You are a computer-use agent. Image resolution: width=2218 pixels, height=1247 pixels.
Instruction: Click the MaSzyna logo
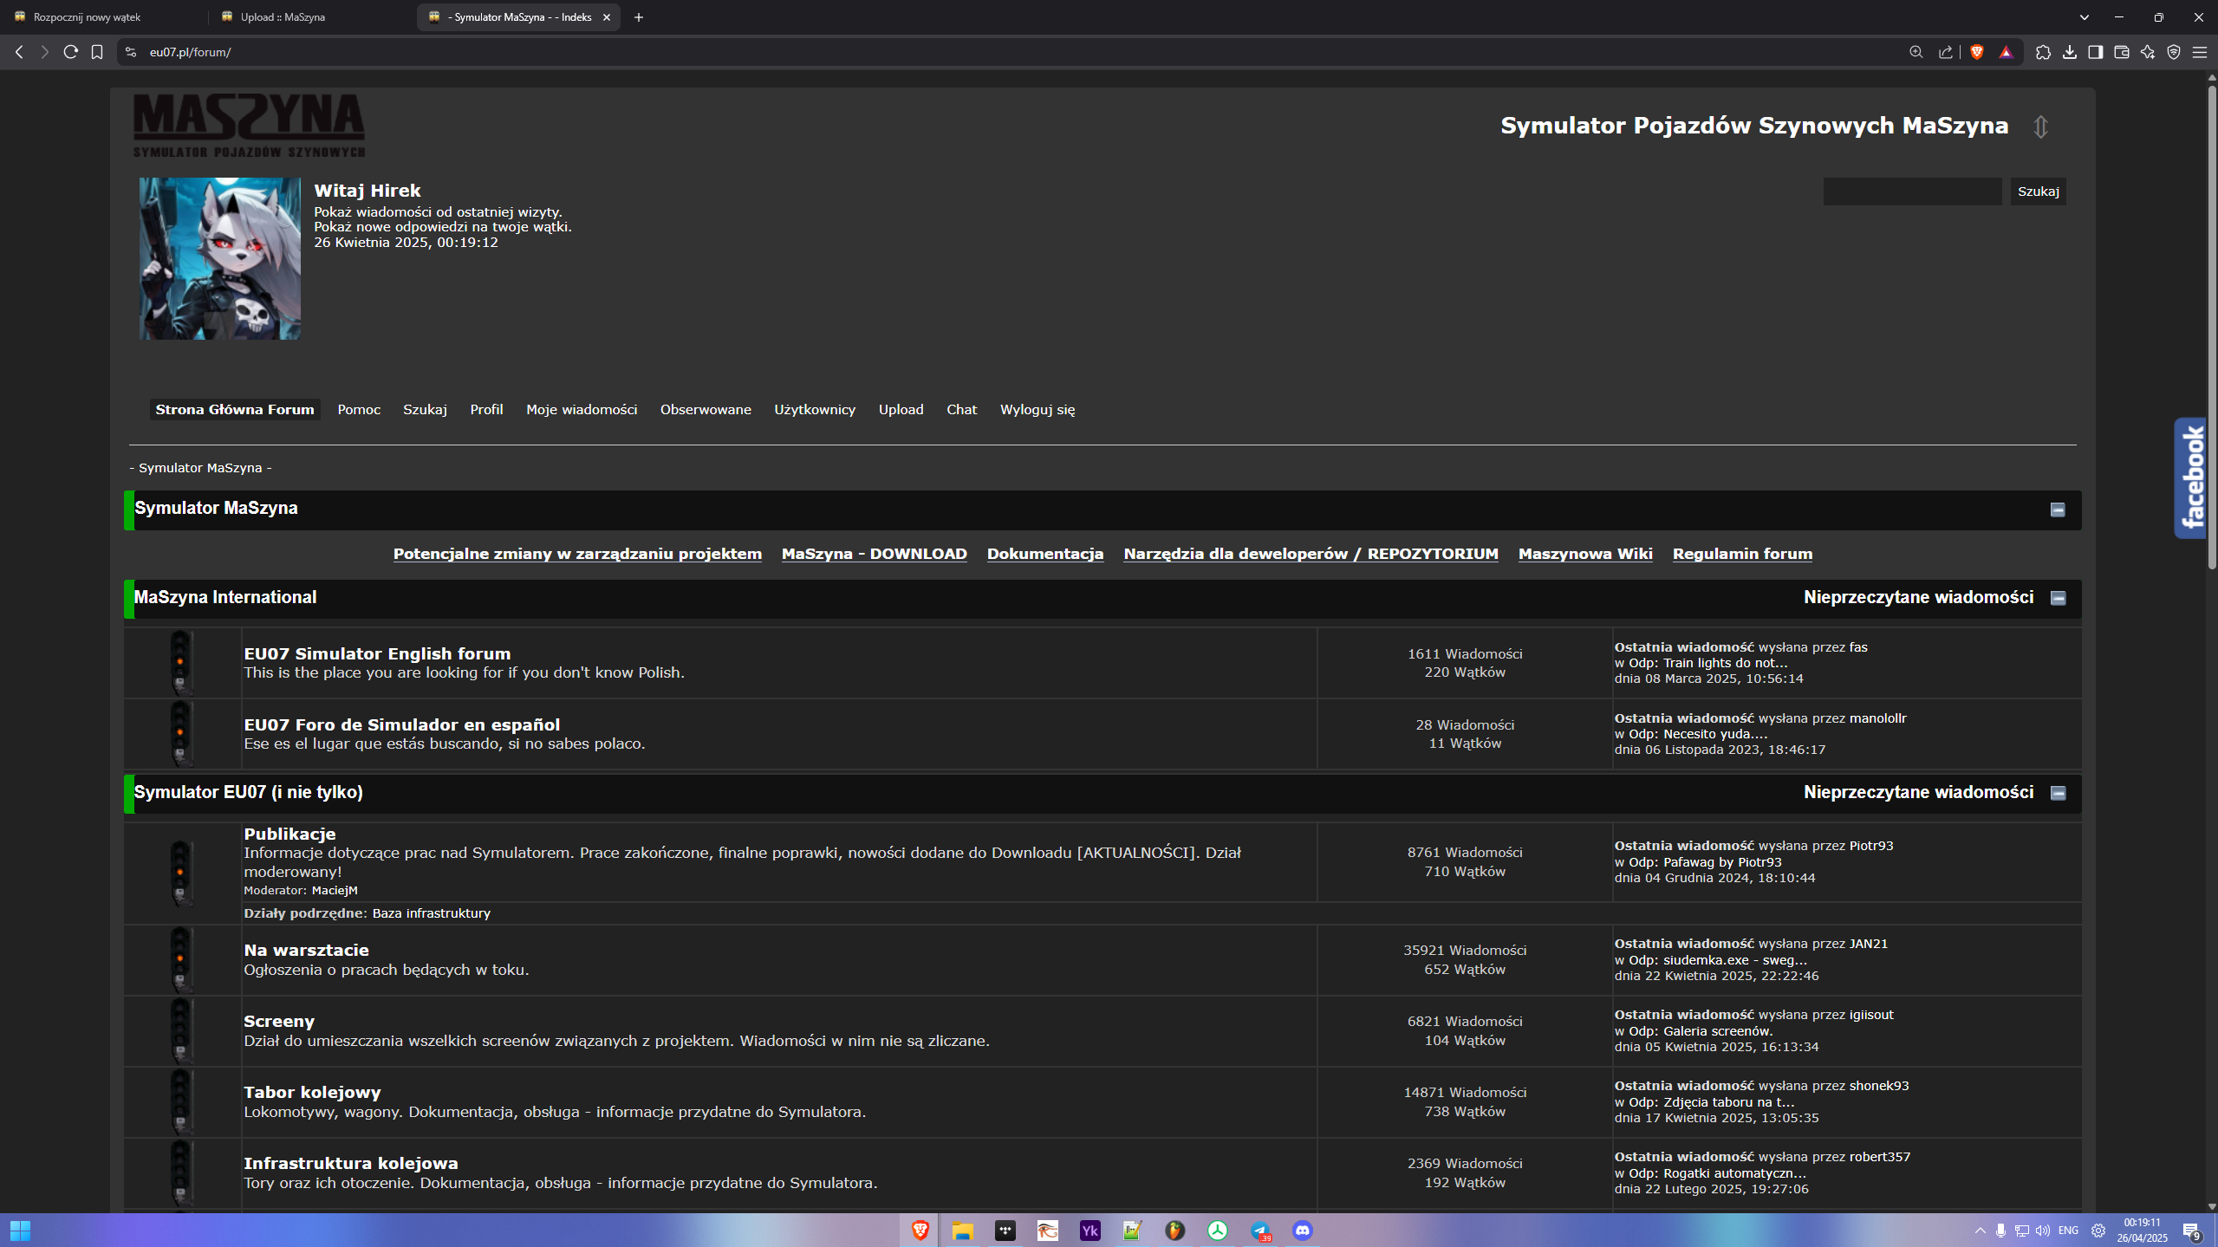coord(249,126)
